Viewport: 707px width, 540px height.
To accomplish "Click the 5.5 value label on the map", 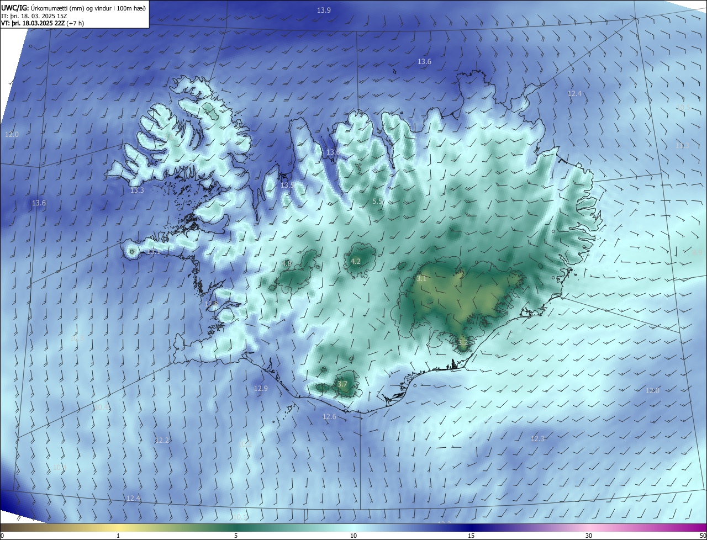I will click(378, 202).
